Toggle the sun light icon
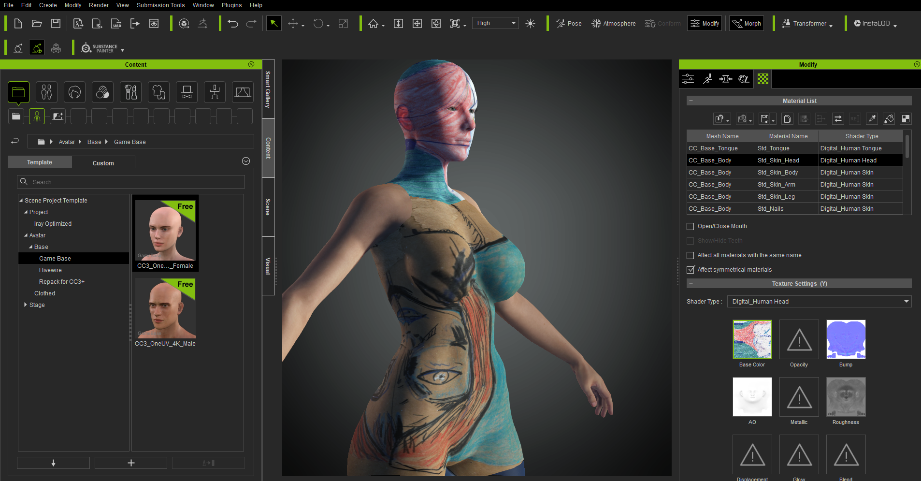The height and width of the screenshot is (481, 921). pyautogui.click(x=530, y=24)
